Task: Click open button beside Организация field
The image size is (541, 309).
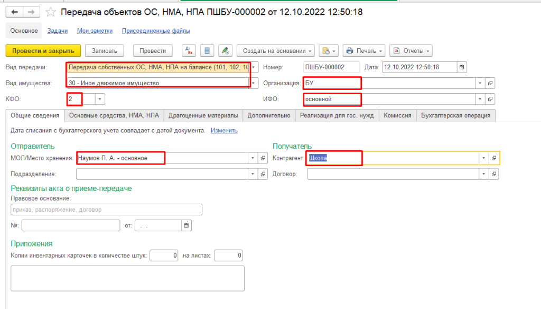Action: pos(490,83)
